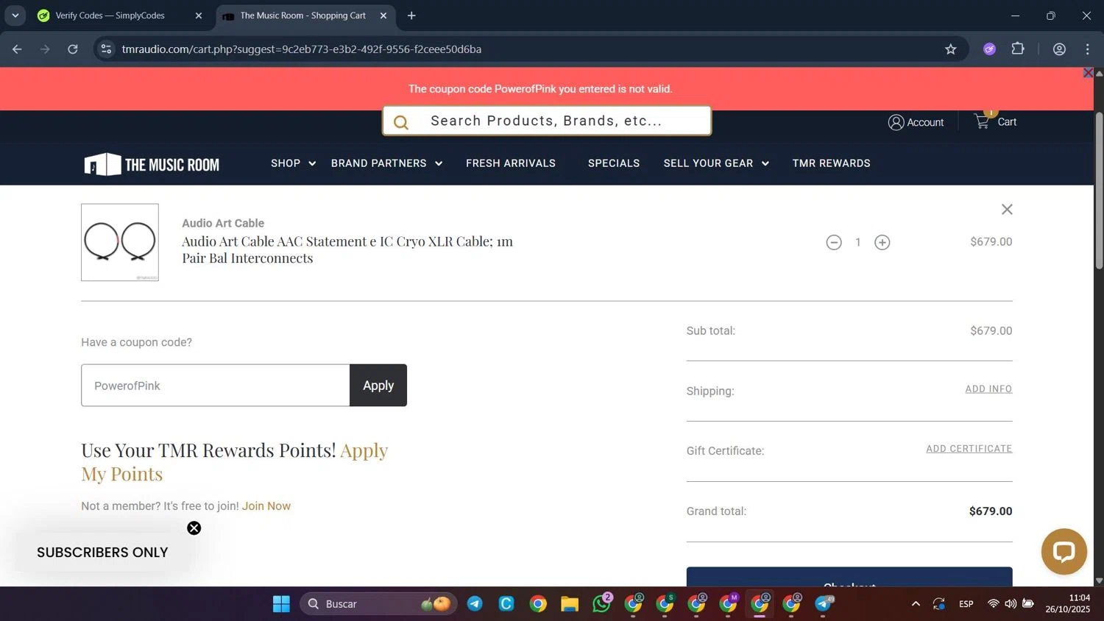Viewport: 1104px width, 621px height.
Task: Click the address bar URL
Action: point(302,49)
